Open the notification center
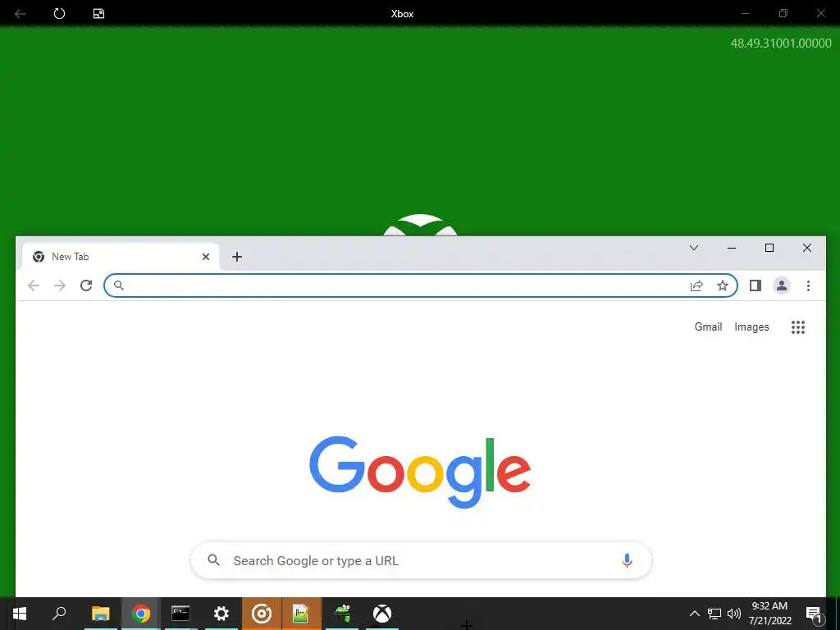840x630 pixels. click(x=814, y=614)
